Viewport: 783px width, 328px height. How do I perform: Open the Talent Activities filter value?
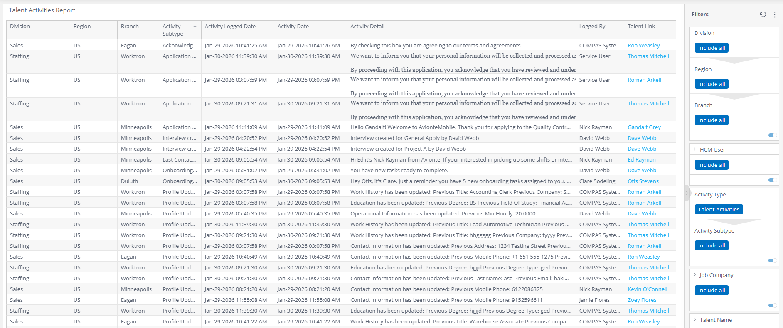719,209
